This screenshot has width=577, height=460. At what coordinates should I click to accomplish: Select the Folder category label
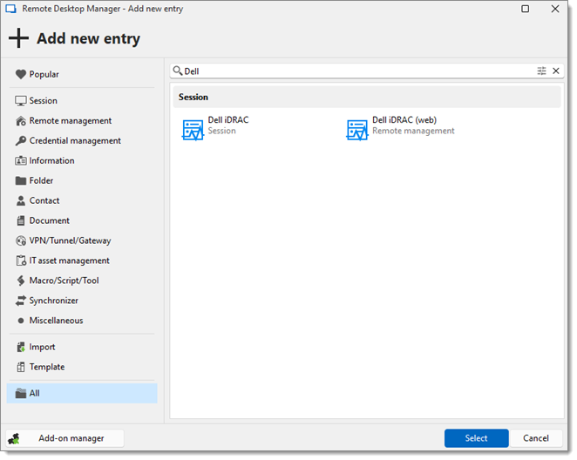41,180
